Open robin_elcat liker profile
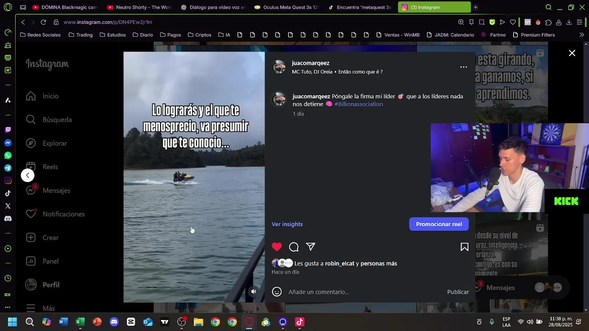Screen dimensions: 589x331 [x=340, y=263]
